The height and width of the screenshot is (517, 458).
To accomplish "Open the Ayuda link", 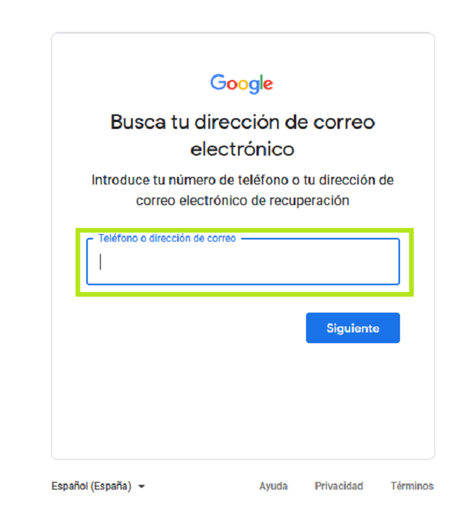I will pyautogui.click(x=273, y=486).
